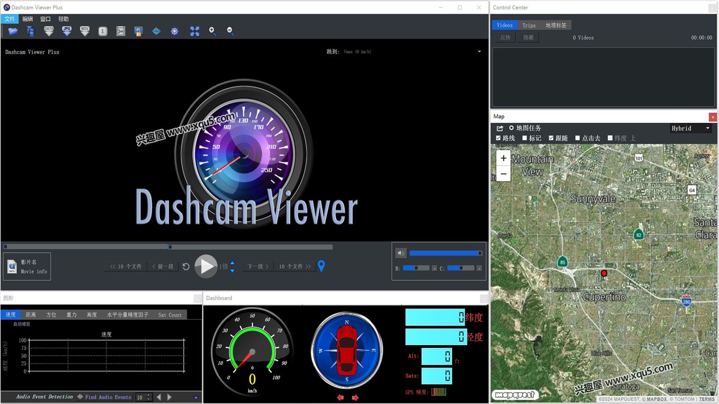Export MOV clip from the toolbar

85,31
